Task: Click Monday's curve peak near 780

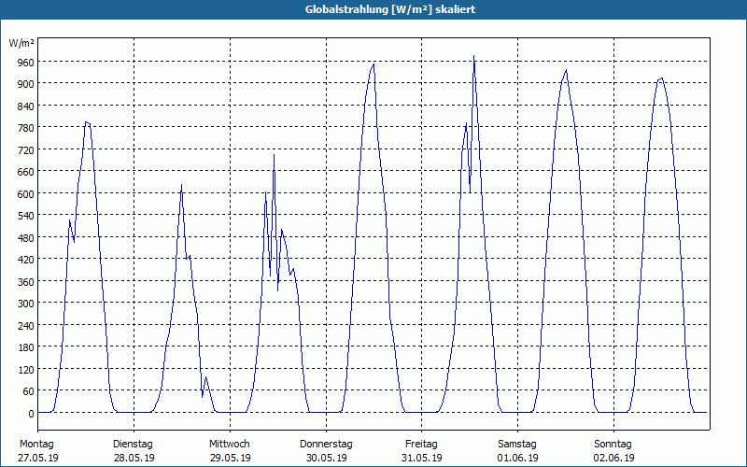Action: tap(87, 122)
